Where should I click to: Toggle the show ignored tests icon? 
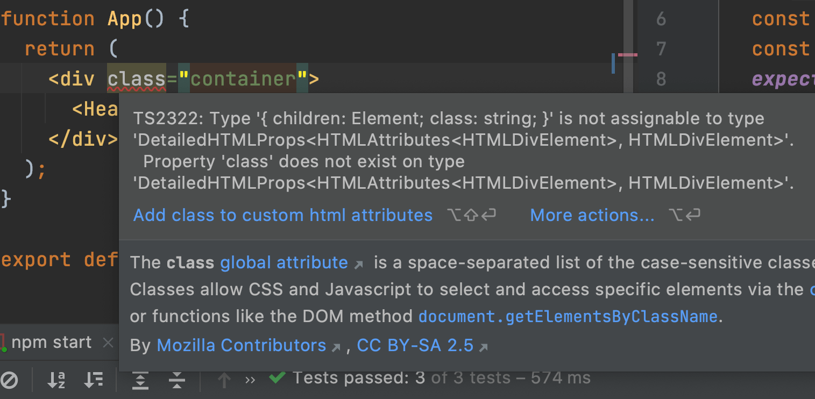10,380
